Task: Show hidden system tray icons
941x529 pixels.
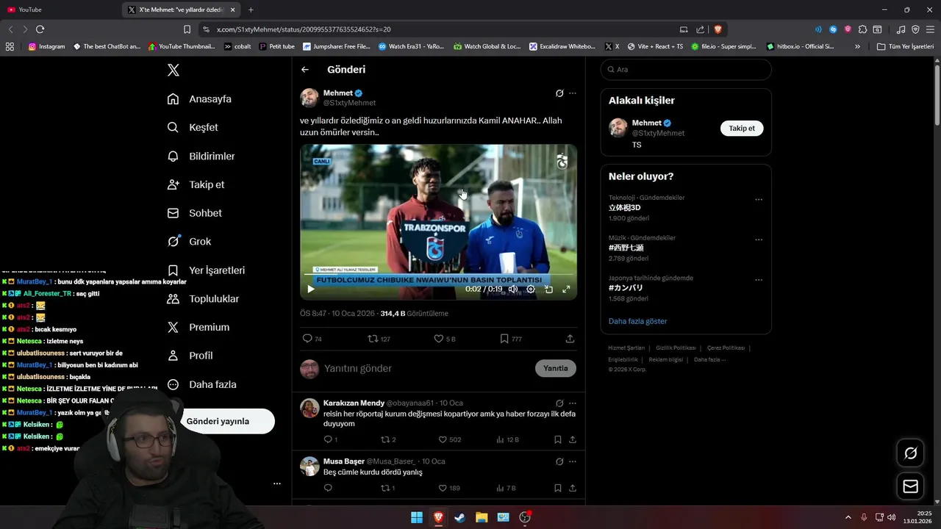Action: click(x=848, y=517)
